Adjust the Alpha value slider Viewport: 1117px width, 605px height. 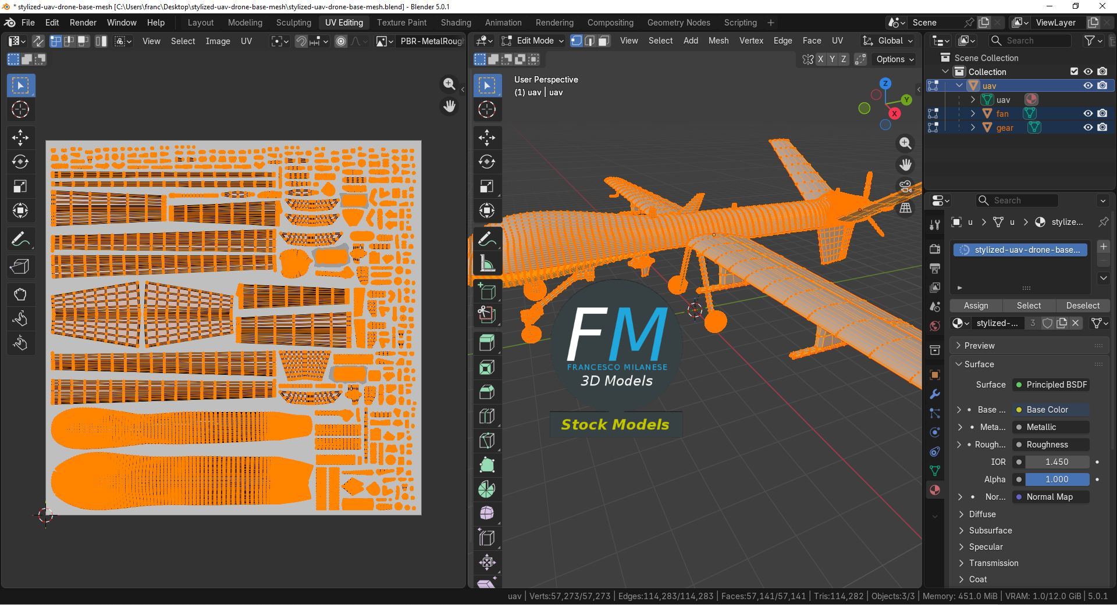point(1056,479)
